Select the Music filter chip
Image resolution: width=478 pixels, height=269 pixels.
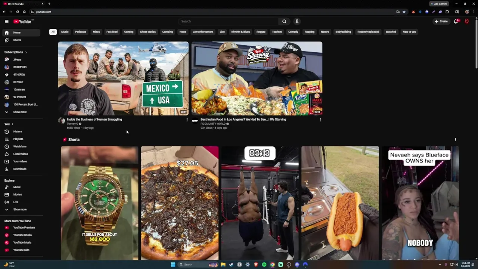point(65,32)
